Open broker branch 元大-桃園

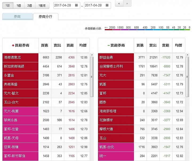tap(20, 111)
